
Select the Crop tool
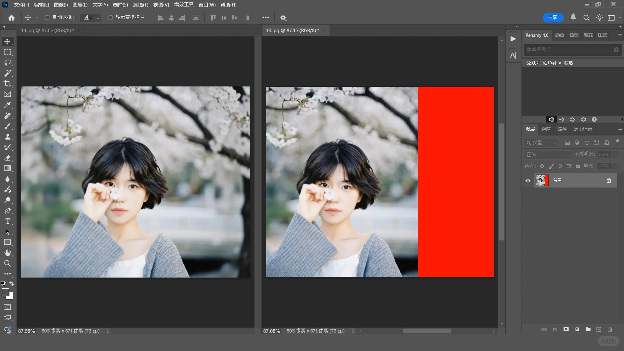tap(7, 84)
